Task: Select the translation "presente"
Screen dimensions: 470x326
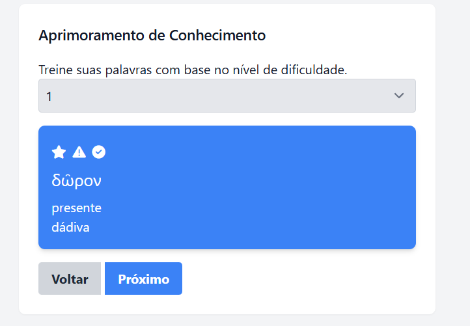Action: (76, 208)
